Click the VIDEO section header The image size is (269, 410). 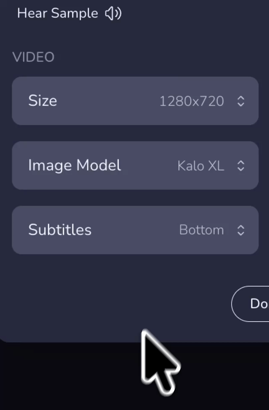(33, 57)
